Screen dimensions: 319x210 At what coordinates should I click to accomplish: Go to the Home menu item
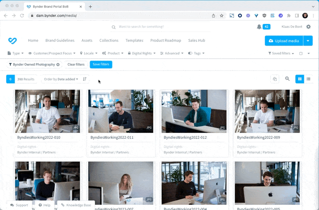tap(33, 41)
